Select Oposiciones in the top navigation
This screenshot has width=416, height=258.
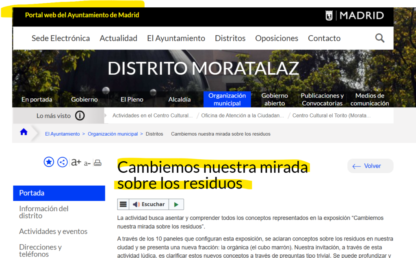pos(277,38)
